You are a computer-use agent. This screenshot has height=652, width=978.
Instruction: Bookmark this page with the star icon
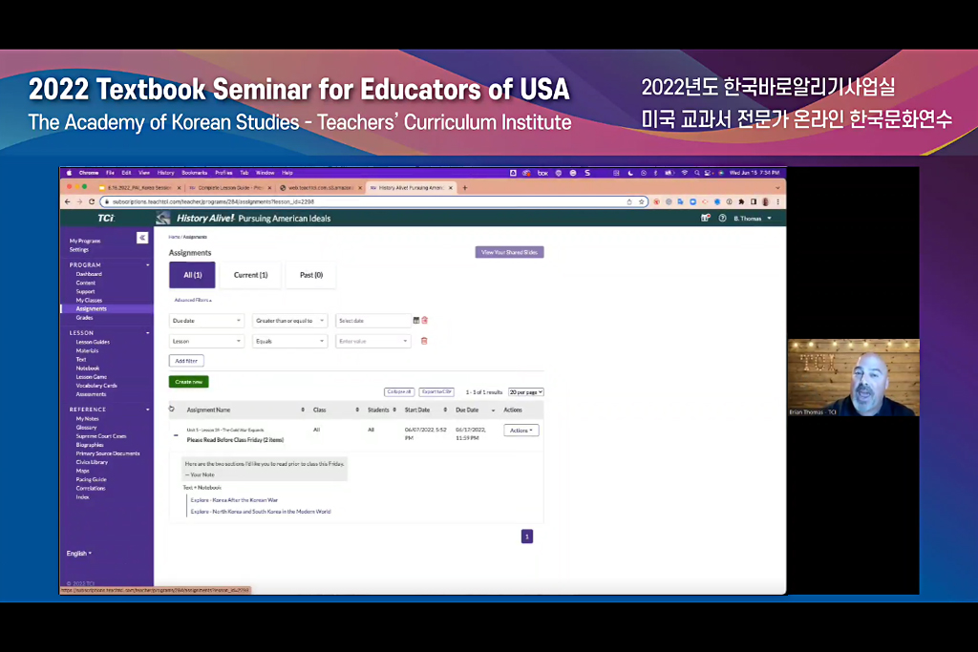click(x=641, y=201)
